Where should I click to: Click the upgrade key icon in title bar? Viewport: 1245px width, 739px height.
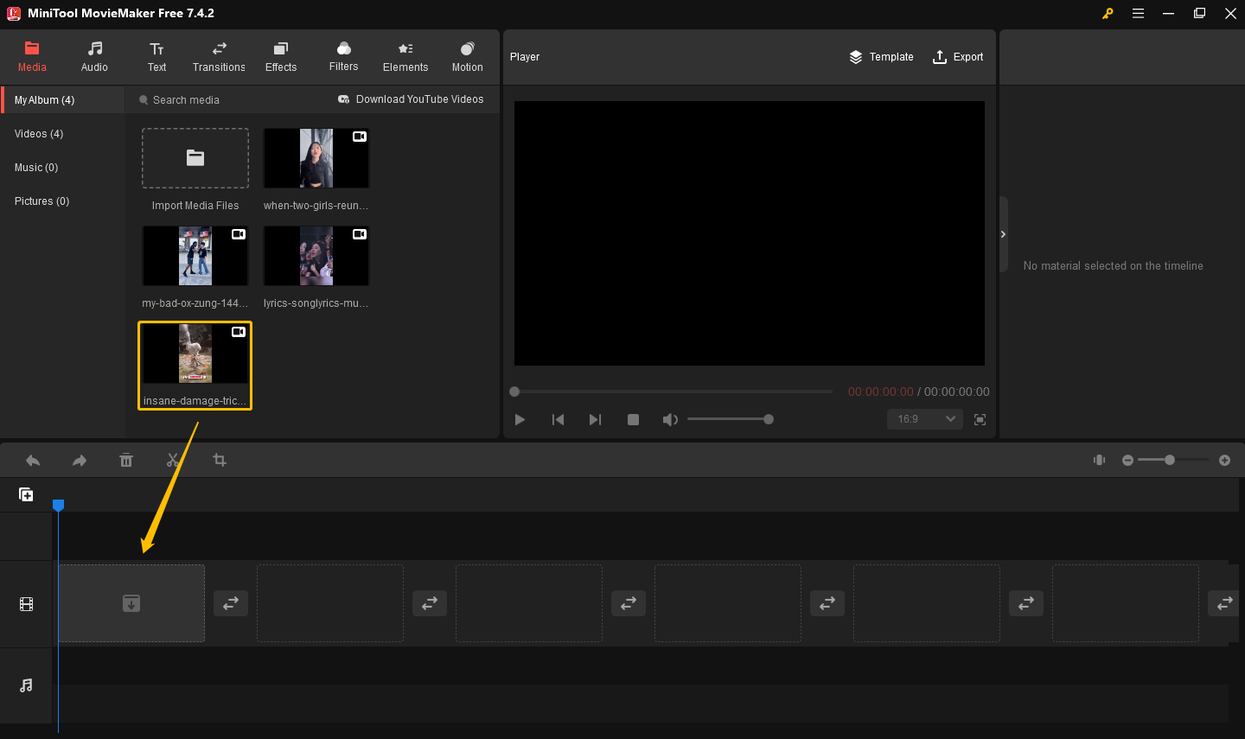1108,13
